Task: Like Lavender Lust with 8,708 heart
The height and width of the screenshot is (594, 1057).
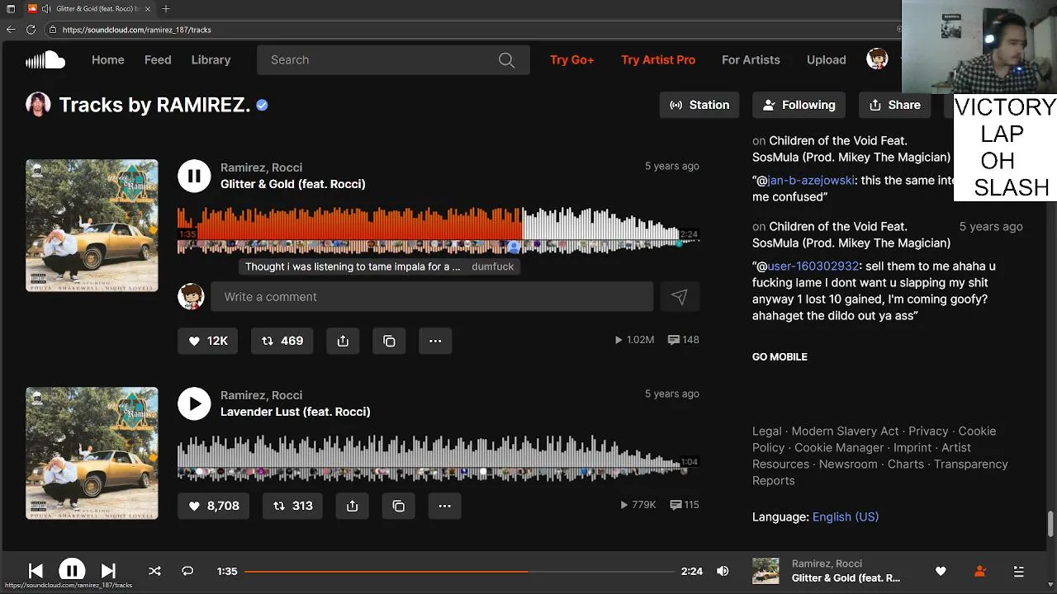Action: [x=214, y=506]
